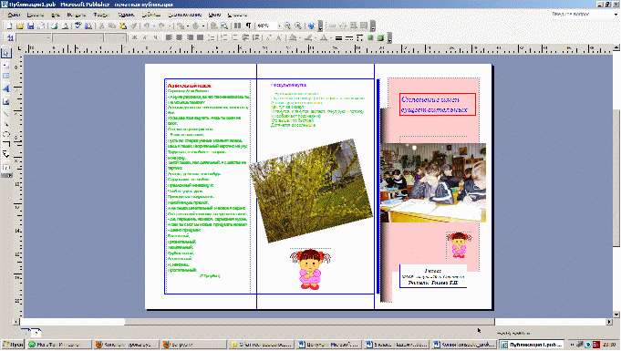Expand the Rotate or Flip dropdown
Screen dimensions: 621x351
click(202, 26)
